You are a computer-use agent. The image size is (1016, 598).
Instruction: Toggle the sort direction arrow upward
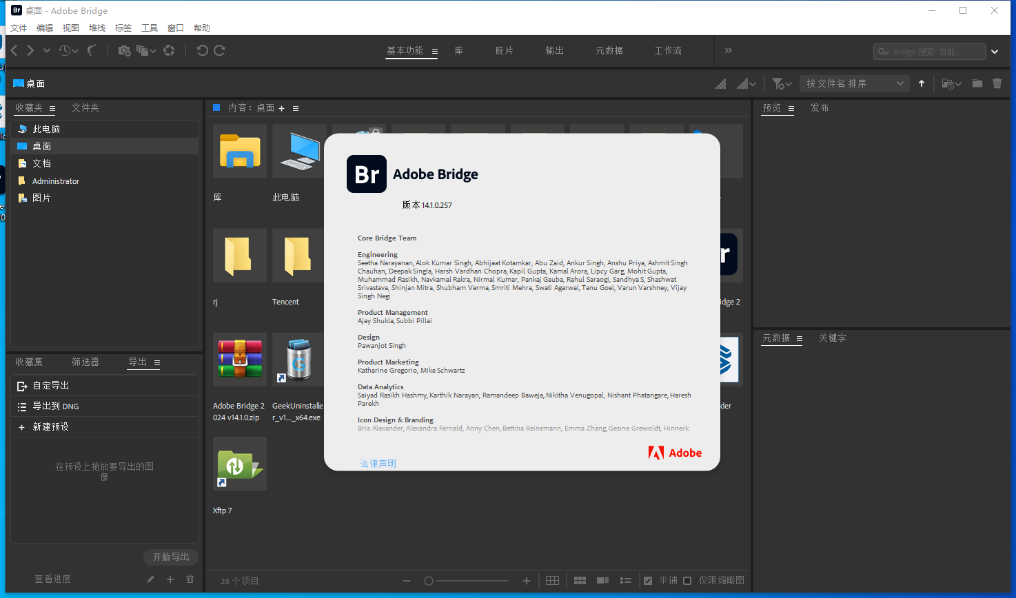pyautogui.click(x=922, y=83)
